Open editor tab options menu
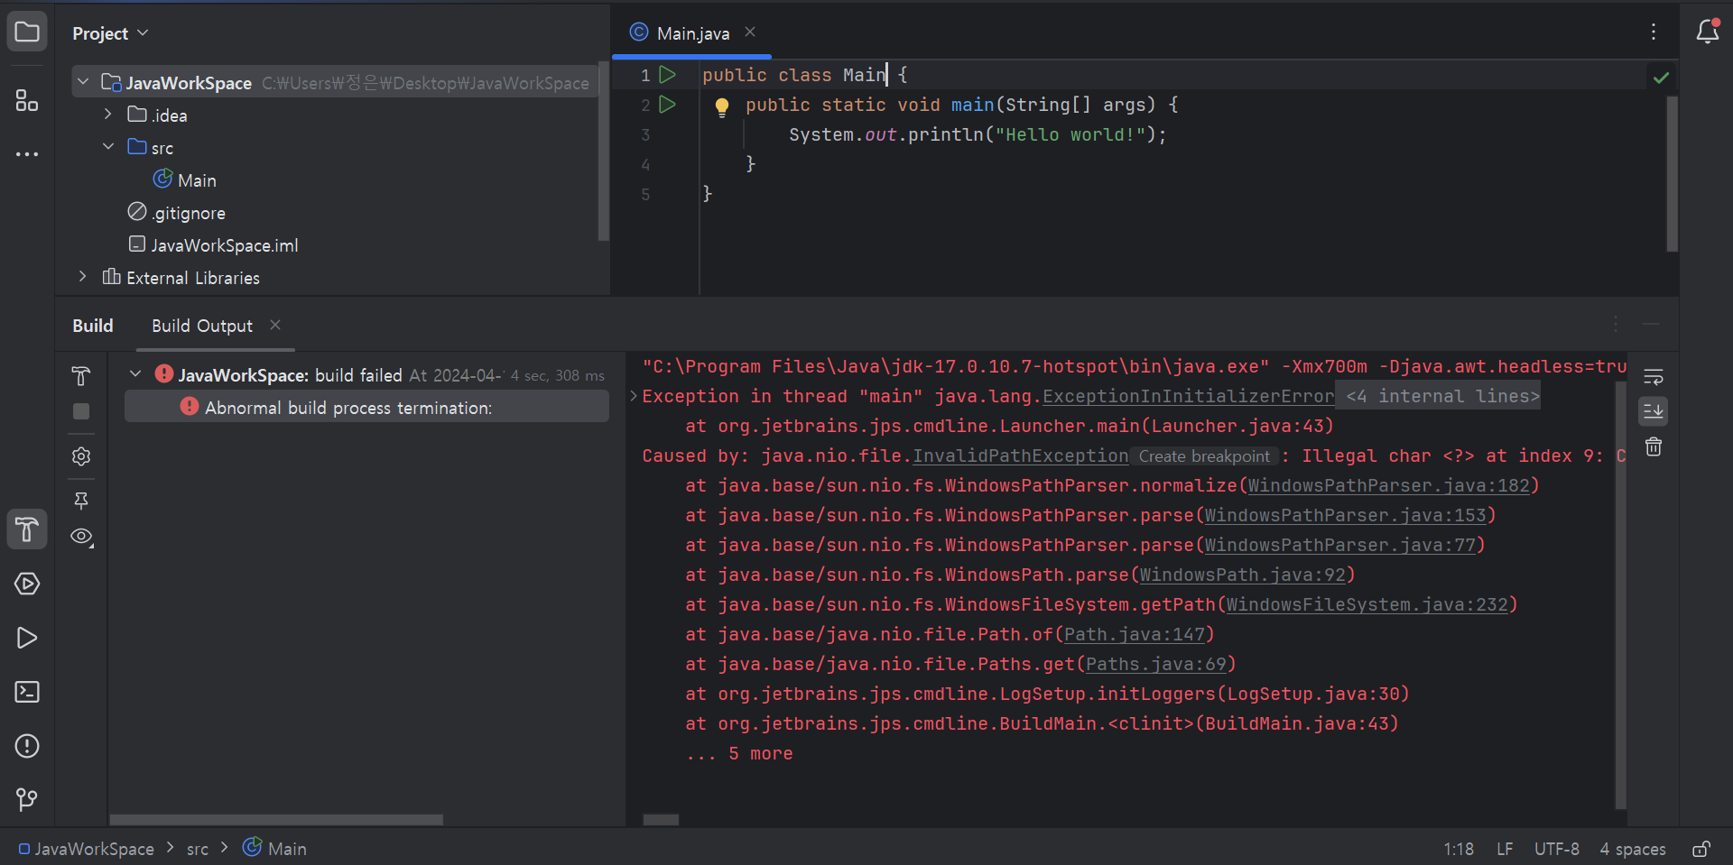Image resolution: width=1733 pixels, height=865 pixels. (1654, 32)
